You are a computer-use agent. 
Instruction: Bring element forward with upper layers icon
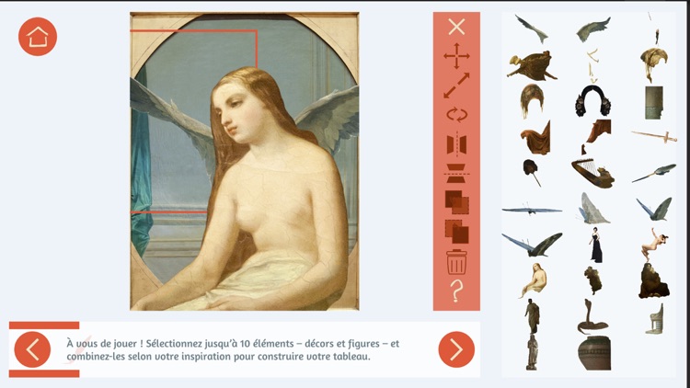point(456,202)
